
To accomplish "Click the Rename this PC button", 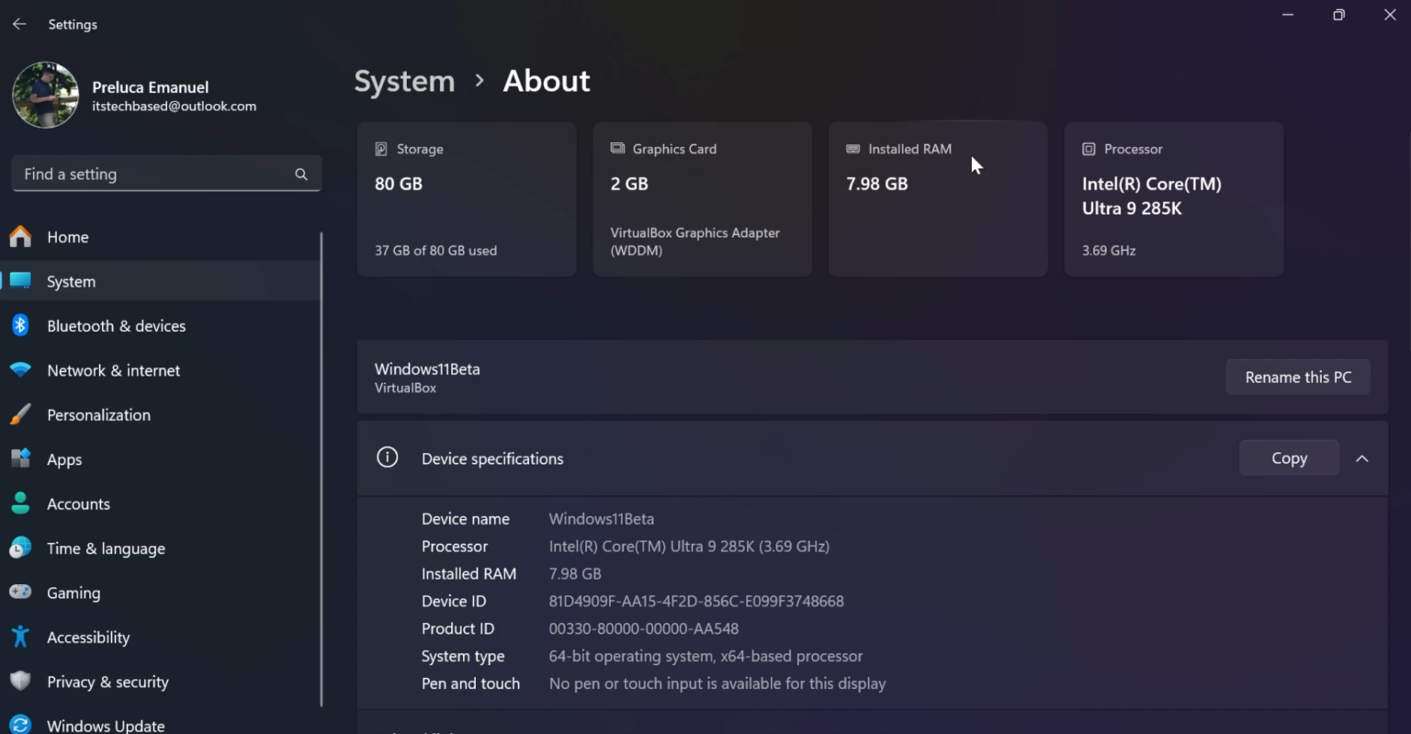I will tap(1297, 377).
